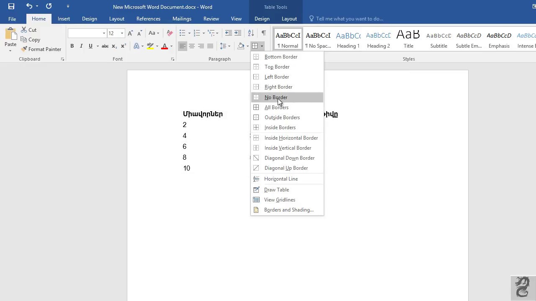Open Table Tools Layout tab
This screenshot has width=536, height=301.
click(x=289, y=19)
